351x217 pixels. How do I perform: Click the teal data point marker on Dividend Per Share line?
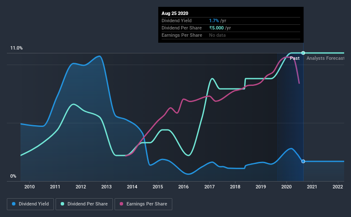point(303,53)
